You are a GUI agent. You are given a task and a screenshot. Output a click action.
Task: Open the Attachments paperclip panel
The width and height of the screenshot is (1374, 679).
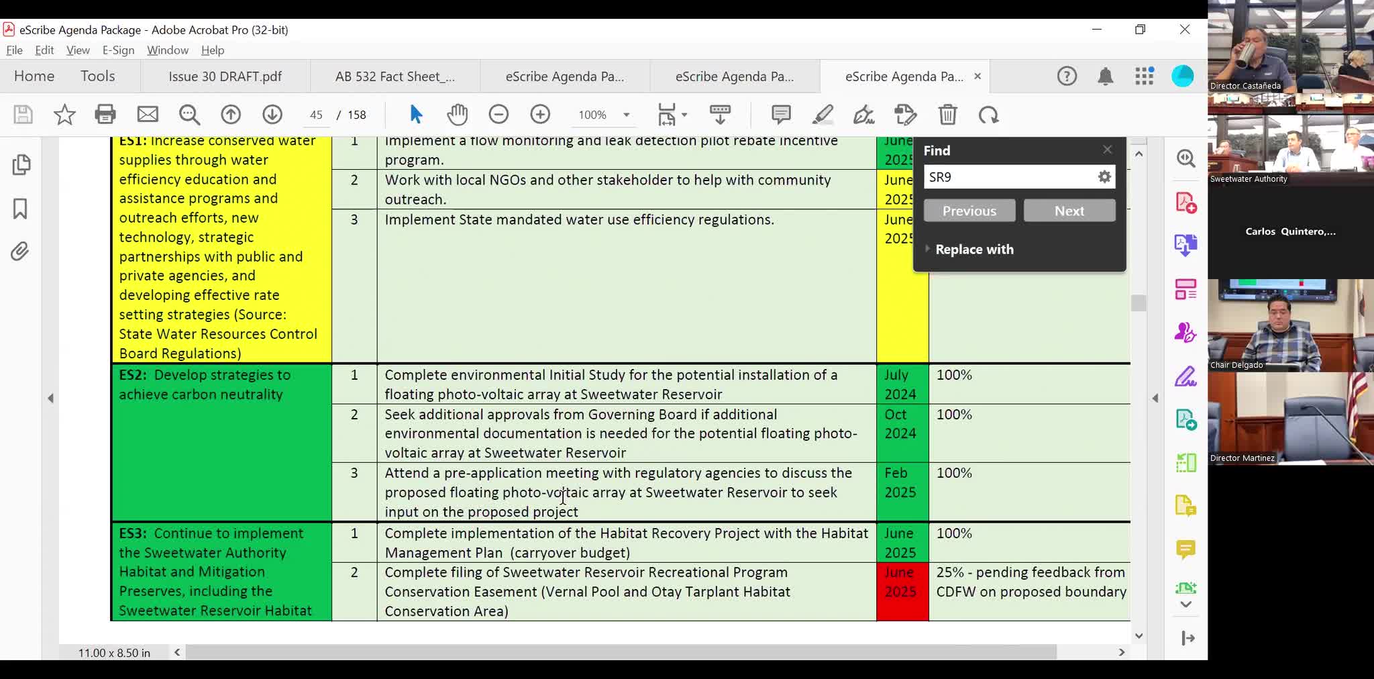(x=20, y=252)
